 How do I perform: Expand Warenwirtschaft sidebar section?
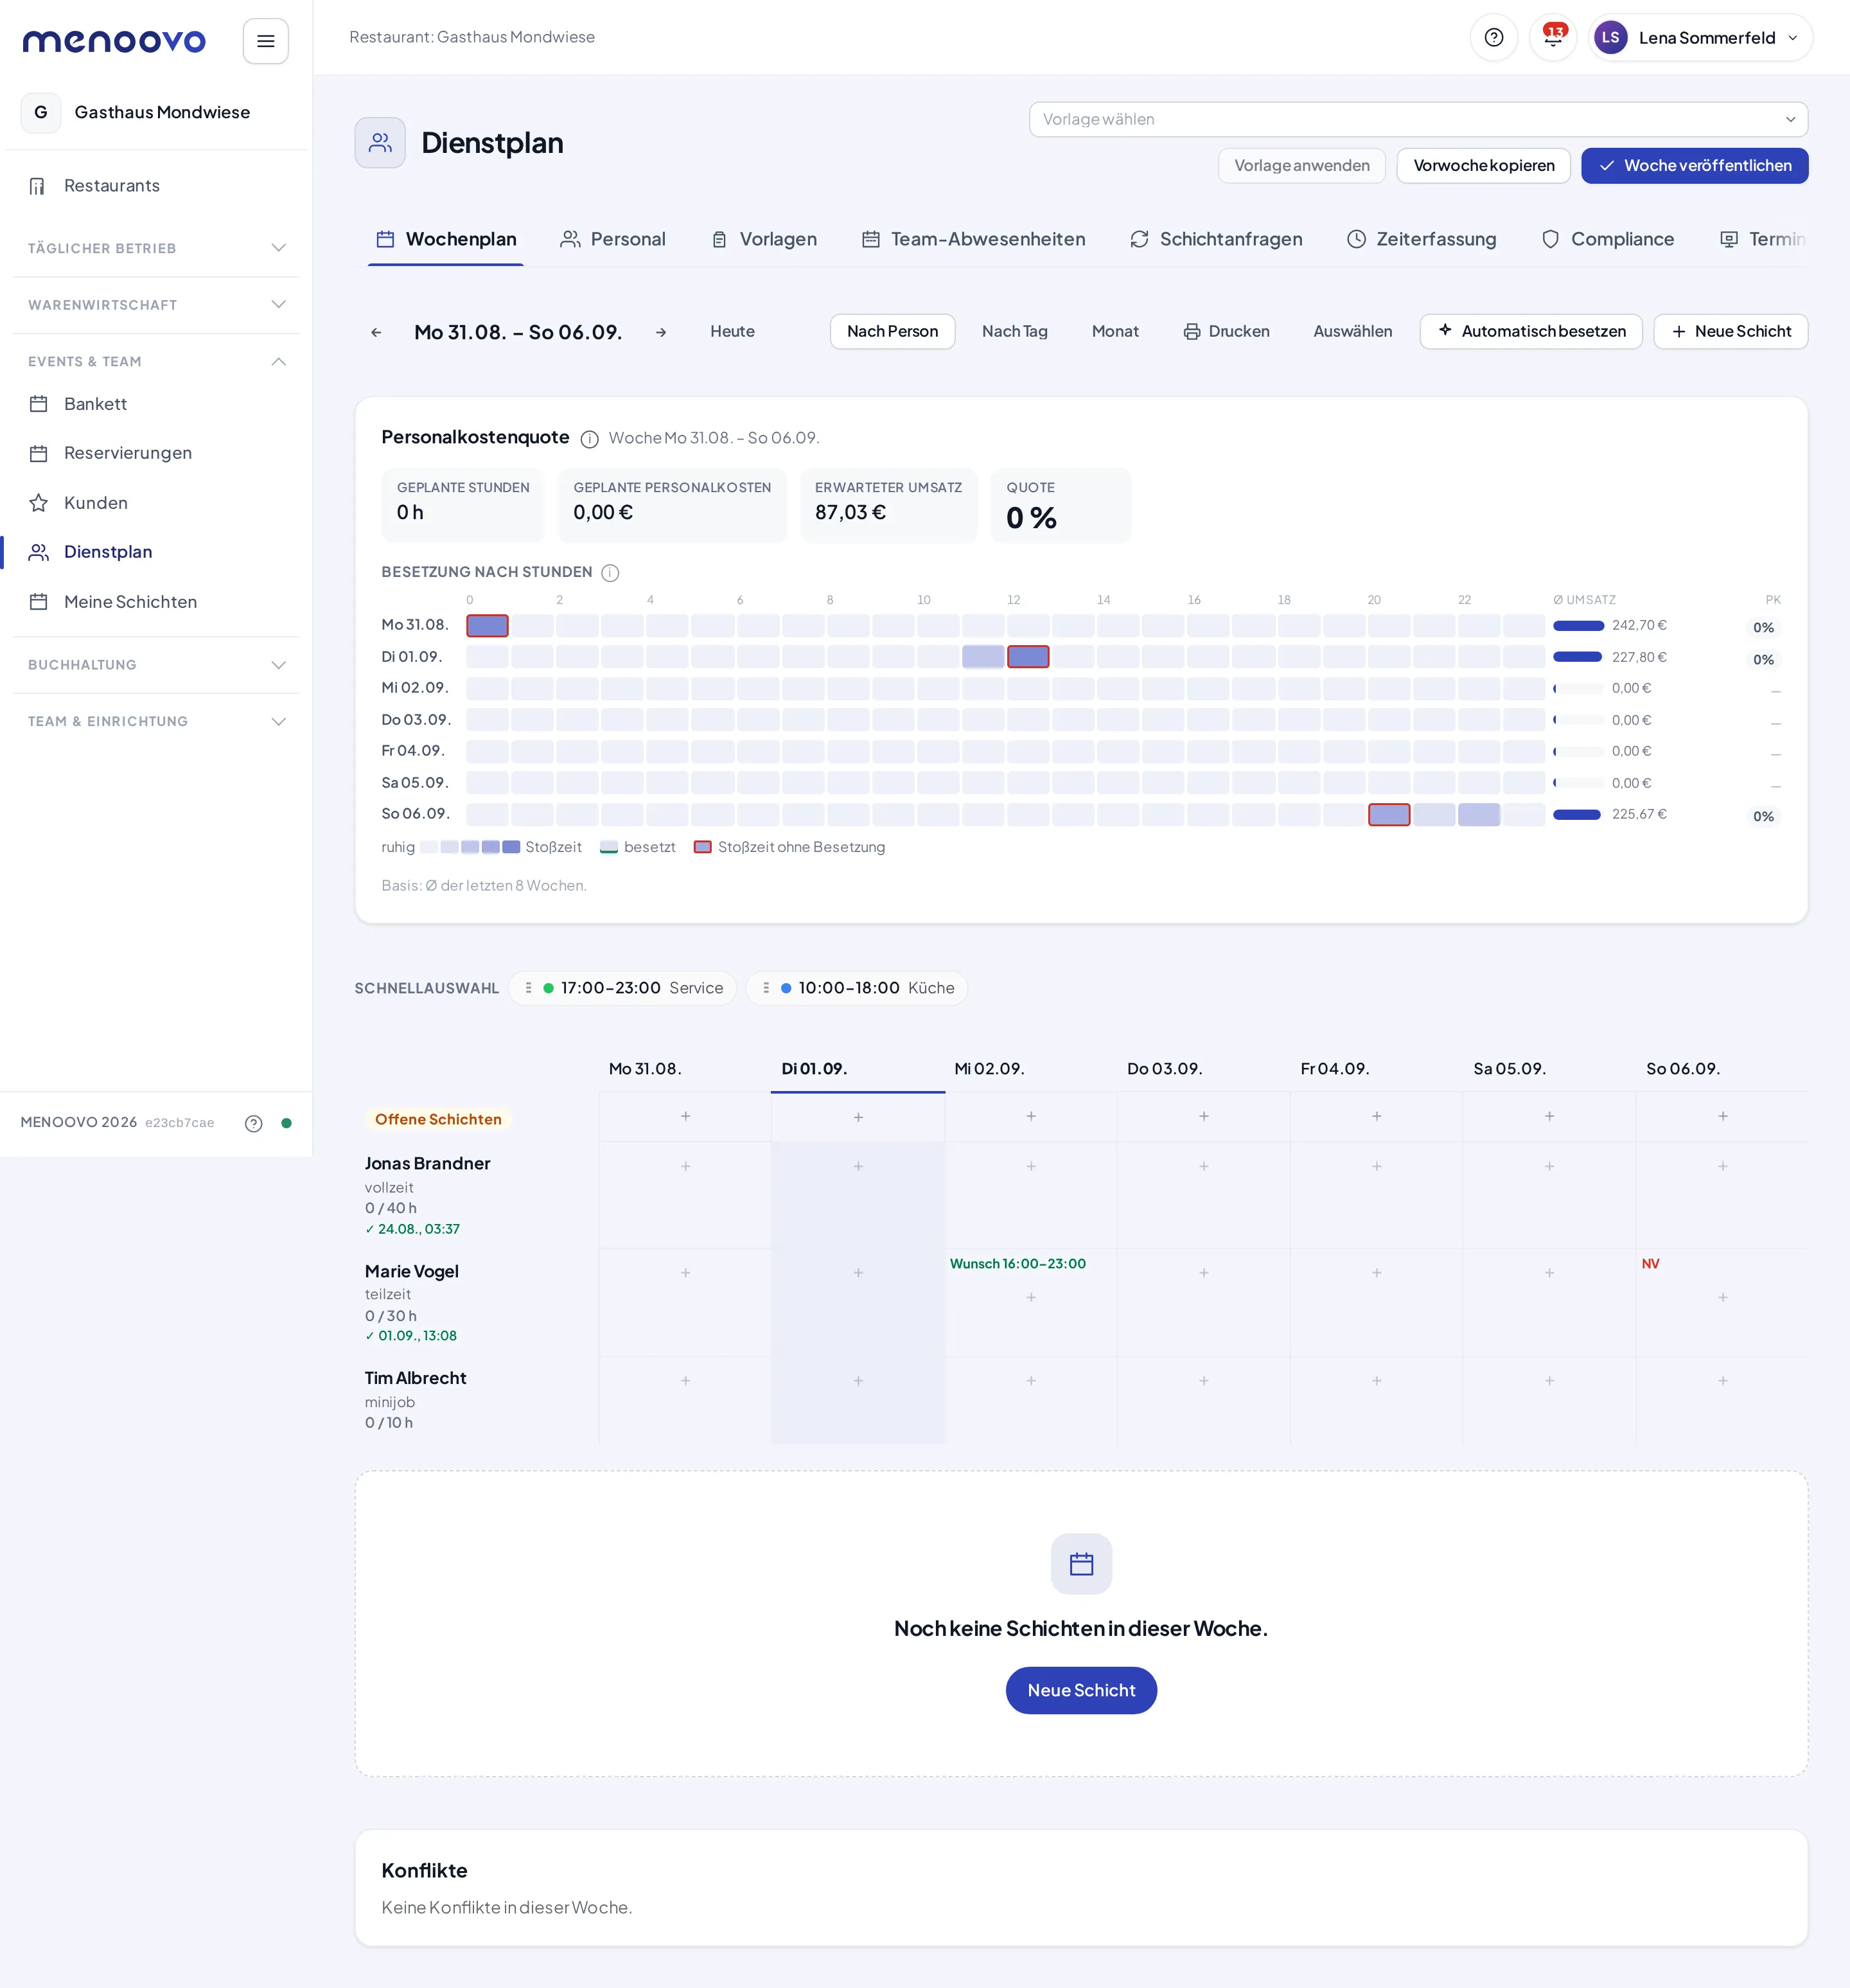pyautogui.click(x=156, y=305)
